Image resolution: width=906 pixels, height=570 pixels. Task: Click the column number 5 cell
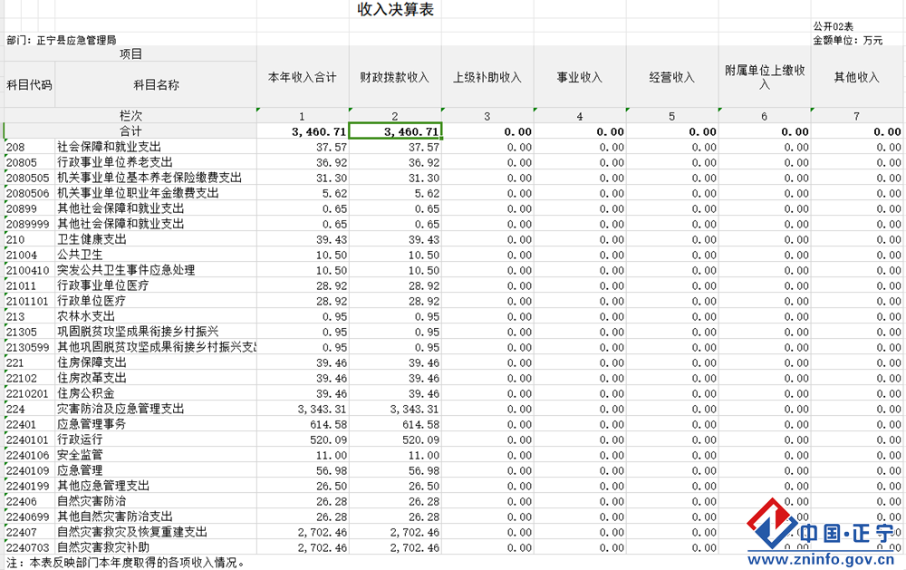672,116
